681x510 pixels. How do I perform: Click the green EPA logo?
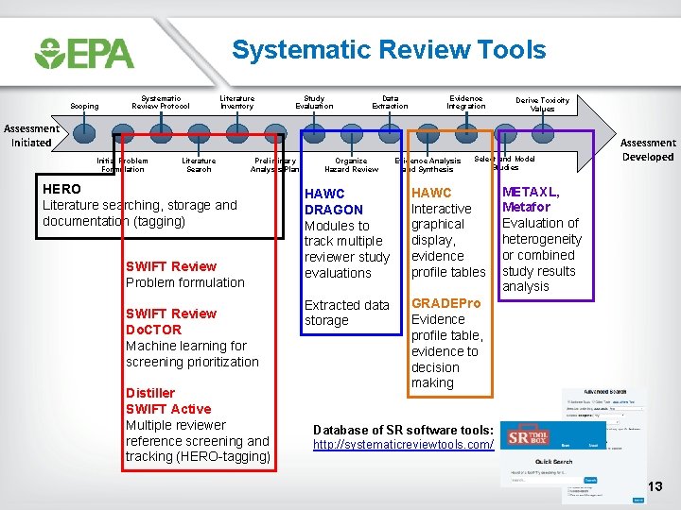[85, 53]
